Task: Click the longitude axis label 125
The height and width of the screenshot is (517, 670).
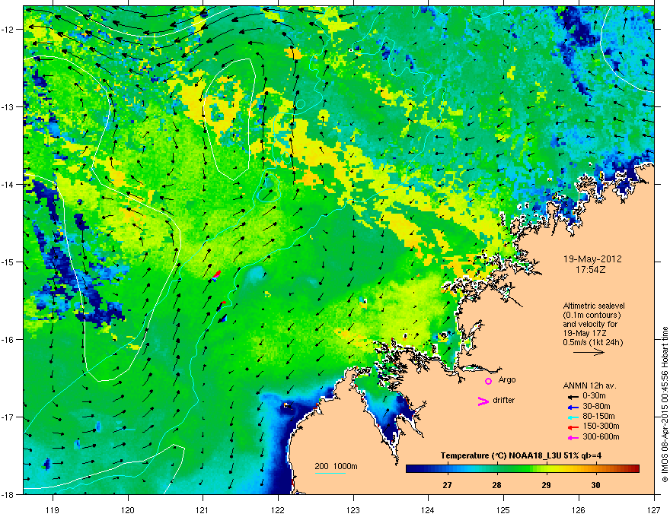Action: 503,509
